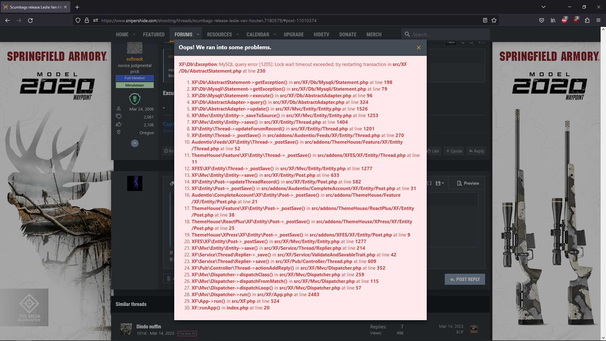
Task: List all tabs dropdown arrow
Action: click(543, 7)
